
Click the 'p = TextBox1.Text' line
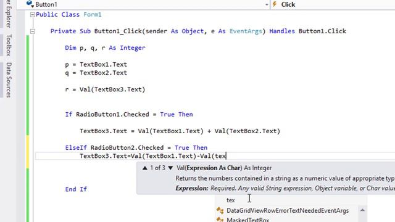(96, 64)
